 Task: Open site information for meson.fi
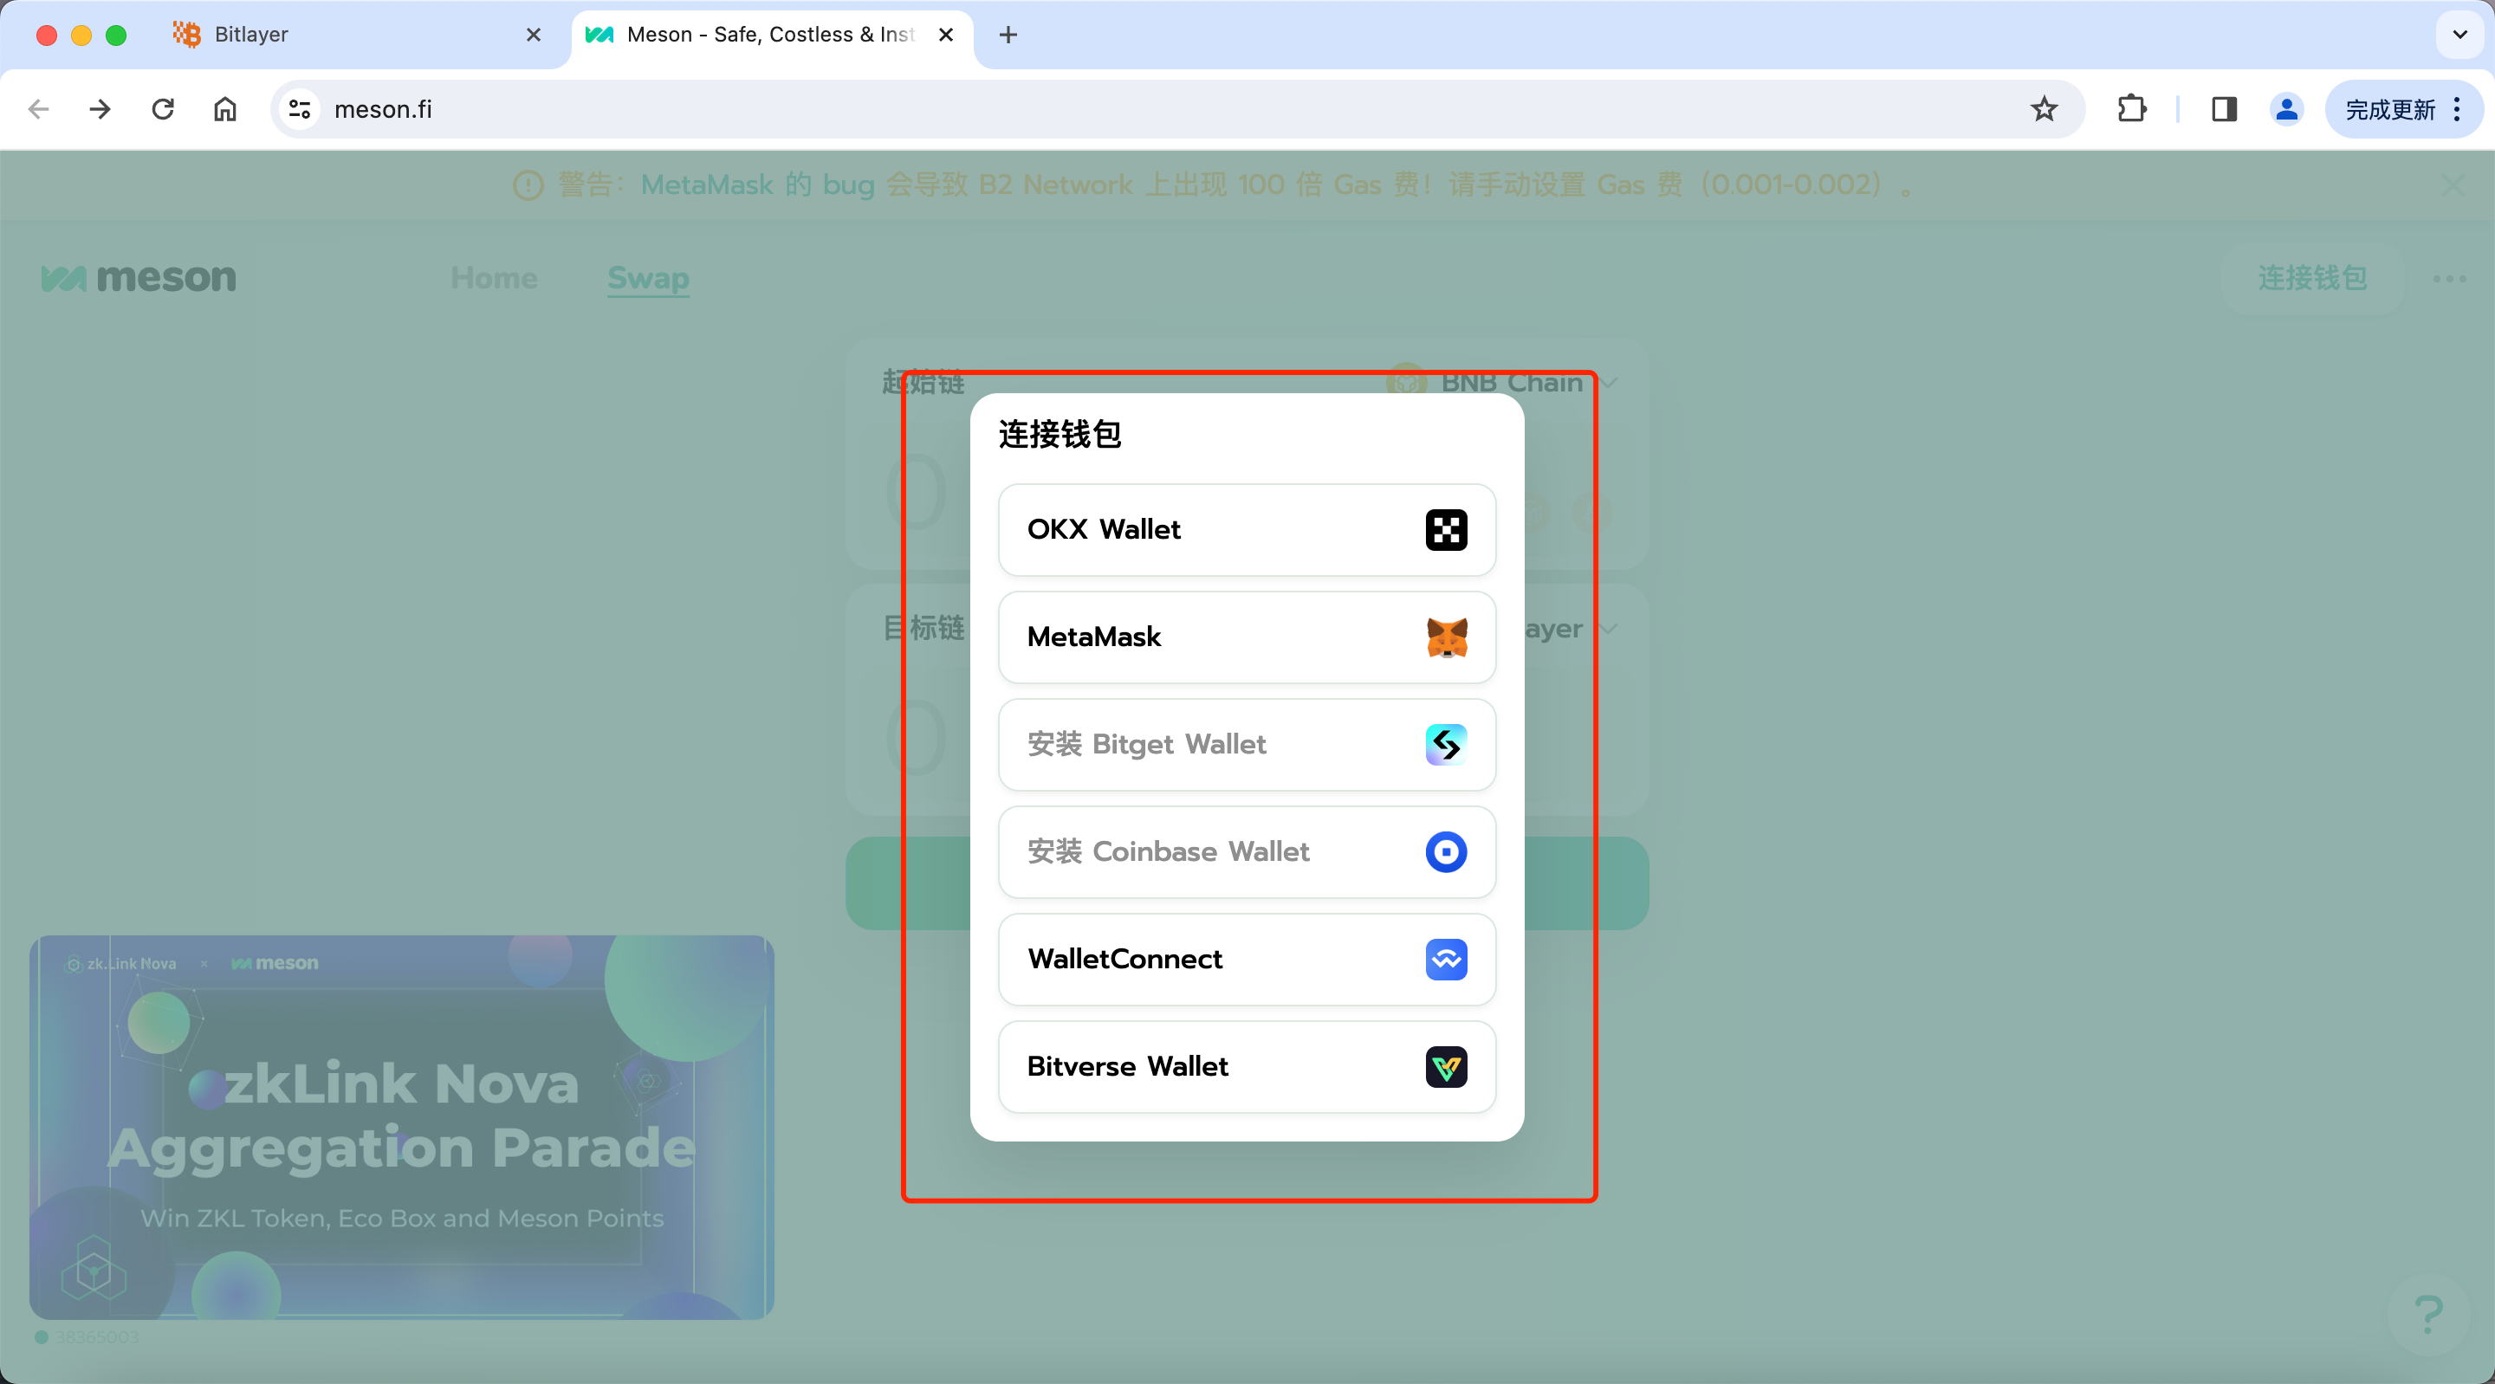(299, 109)
